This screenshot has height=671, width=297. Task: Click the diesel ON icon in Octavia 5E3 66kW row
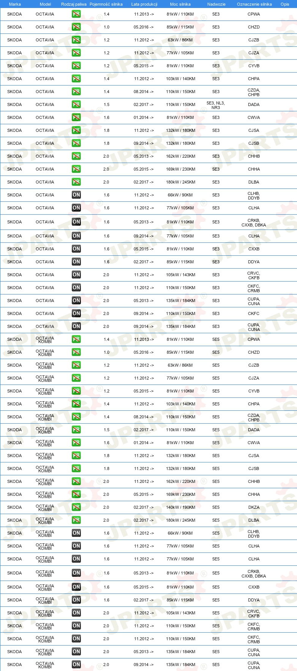coord(76,195)
